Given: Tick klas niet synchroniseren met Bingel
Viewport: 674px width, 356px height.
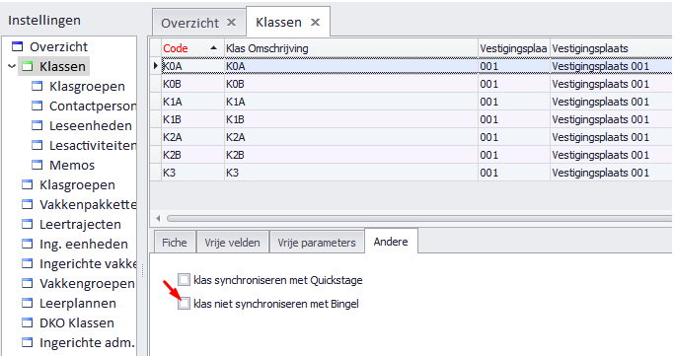Looking at the screenshot, I should point(184,304).
